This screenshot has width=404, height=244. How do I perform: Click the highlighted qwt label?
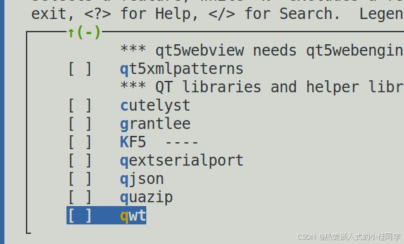(133, 216)
